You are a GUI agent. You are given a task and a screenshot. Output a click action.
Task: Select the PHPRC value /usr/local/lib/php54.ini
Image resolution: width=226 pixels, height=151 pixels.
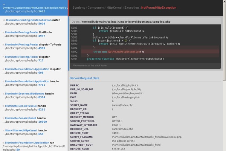point(125,85)
